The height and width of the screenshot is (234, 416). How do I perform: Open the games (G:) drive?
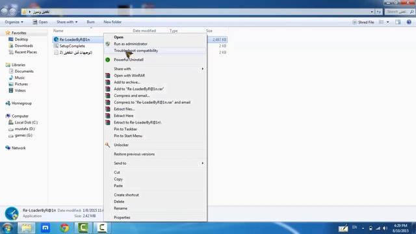[23, 135]
